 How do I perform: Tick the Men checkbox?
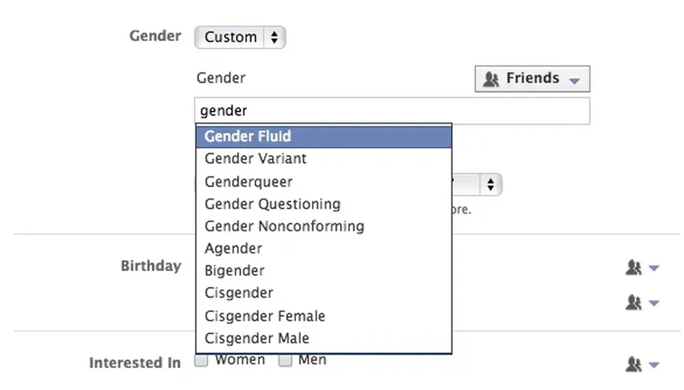pyautogui.click(x=285, y=361)
